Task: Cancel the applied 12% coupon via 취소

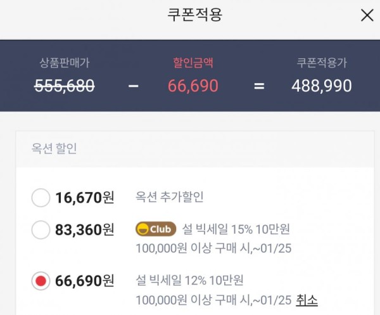Action: (x=307, y=300)
